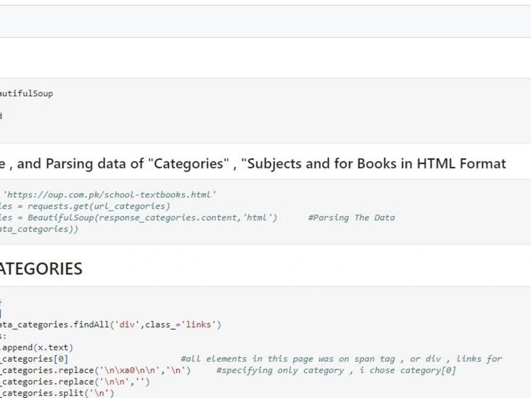Image resolution: width=531 pixels, height=398 pixels.
Task: Click the BeautifulSoup(response_categories.content,'html') call
Action: pos(152,218)
